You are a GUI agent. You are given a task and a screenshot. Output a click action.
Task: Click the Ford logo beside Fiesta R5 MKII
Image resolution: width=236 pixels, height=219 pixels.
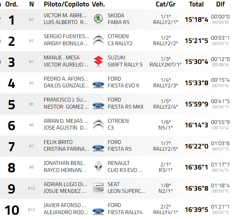(x=98, y=106)
